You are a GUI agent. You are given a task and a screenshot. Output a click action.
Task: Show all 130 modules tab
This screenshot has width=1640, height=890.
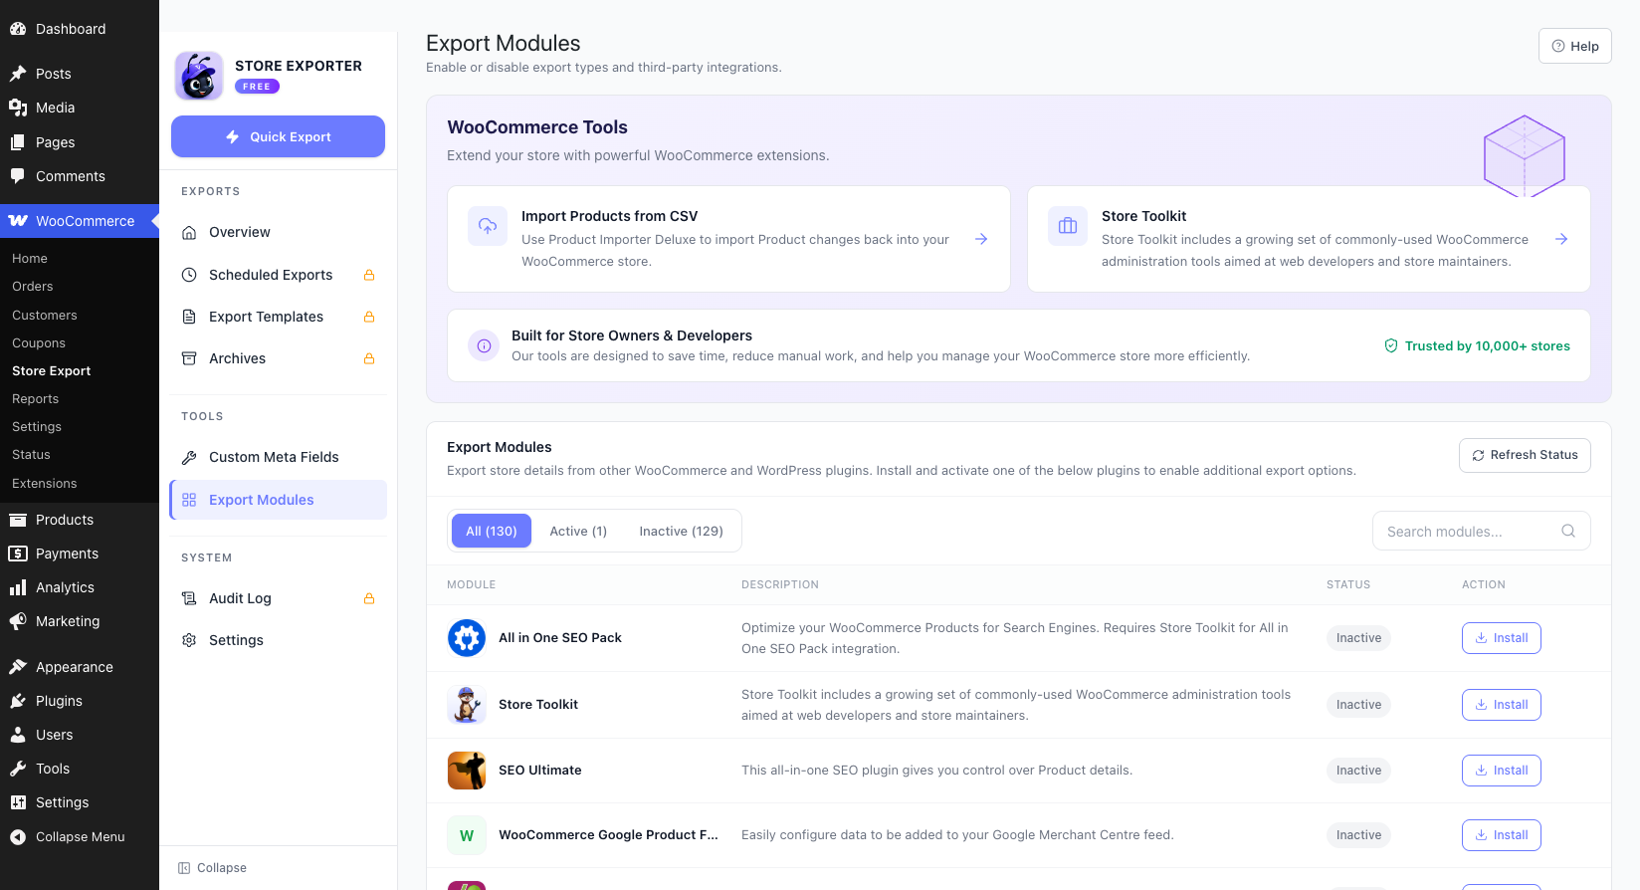point(492,531)
